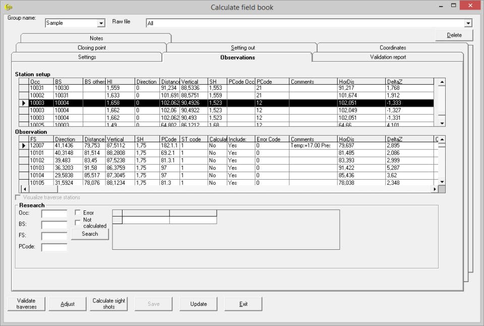Screen dimensions: 484x326
Task: Select station row with Occ 10031
Action: pos(226,88)
